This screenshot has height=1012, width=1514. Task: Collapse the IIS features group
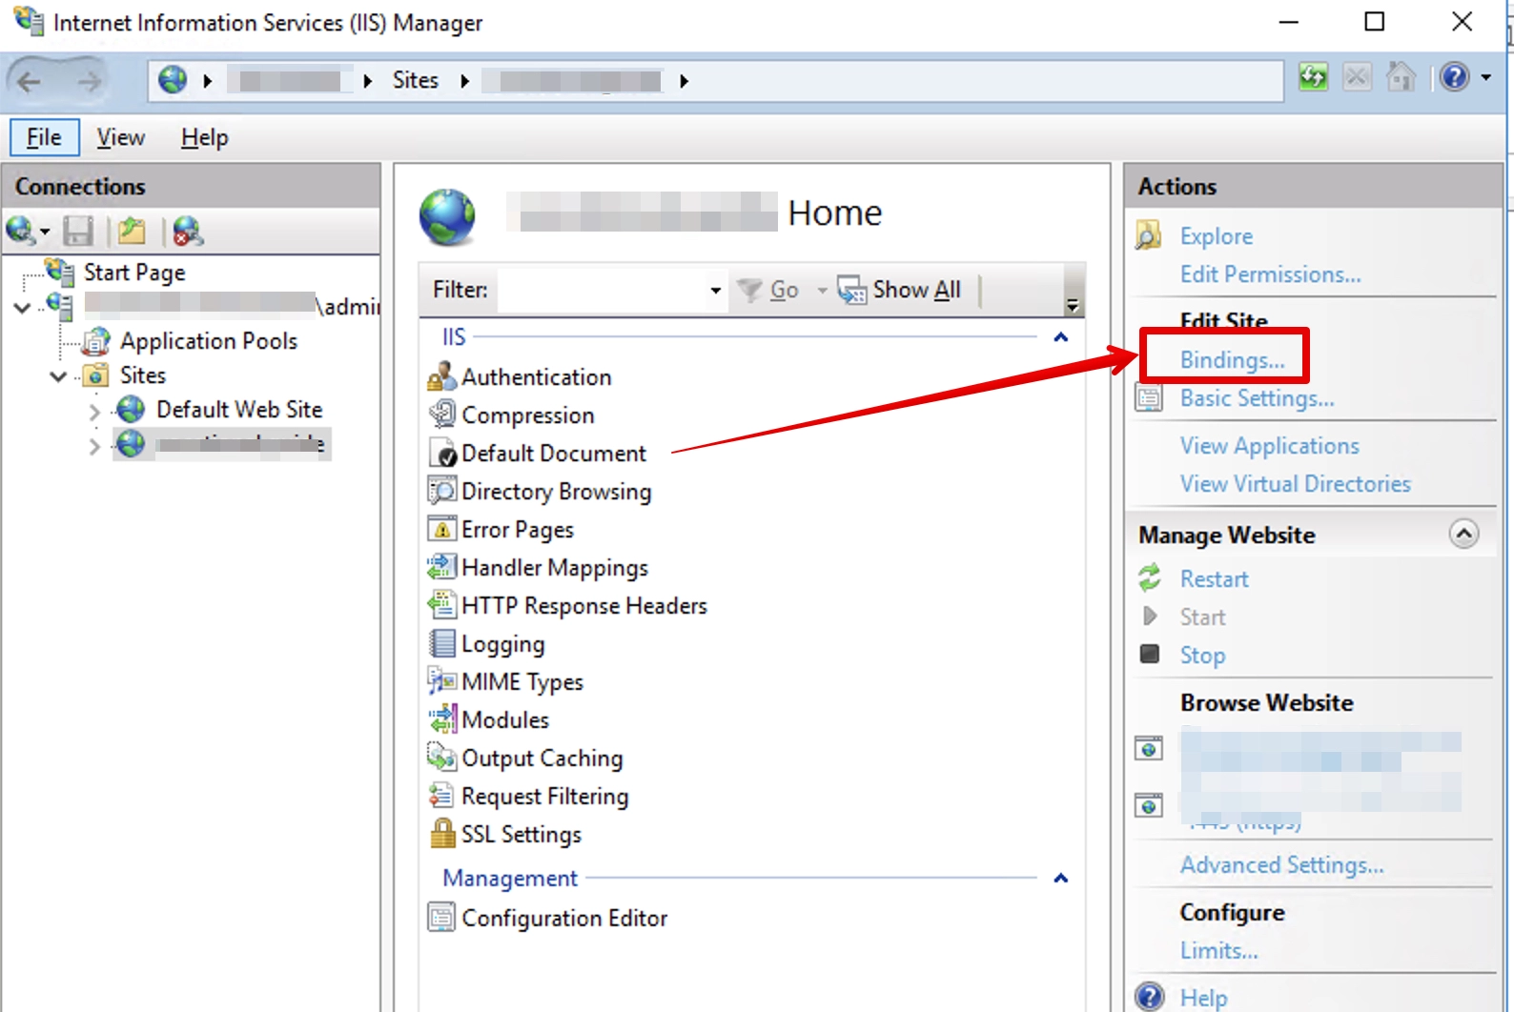coord(1060,337)
